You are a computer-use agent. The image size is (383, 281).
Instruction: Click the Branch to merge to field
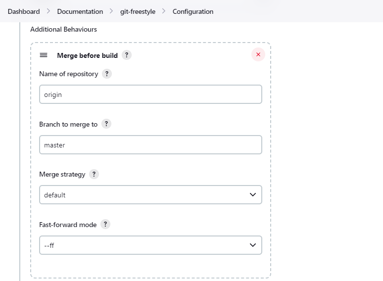150,145
